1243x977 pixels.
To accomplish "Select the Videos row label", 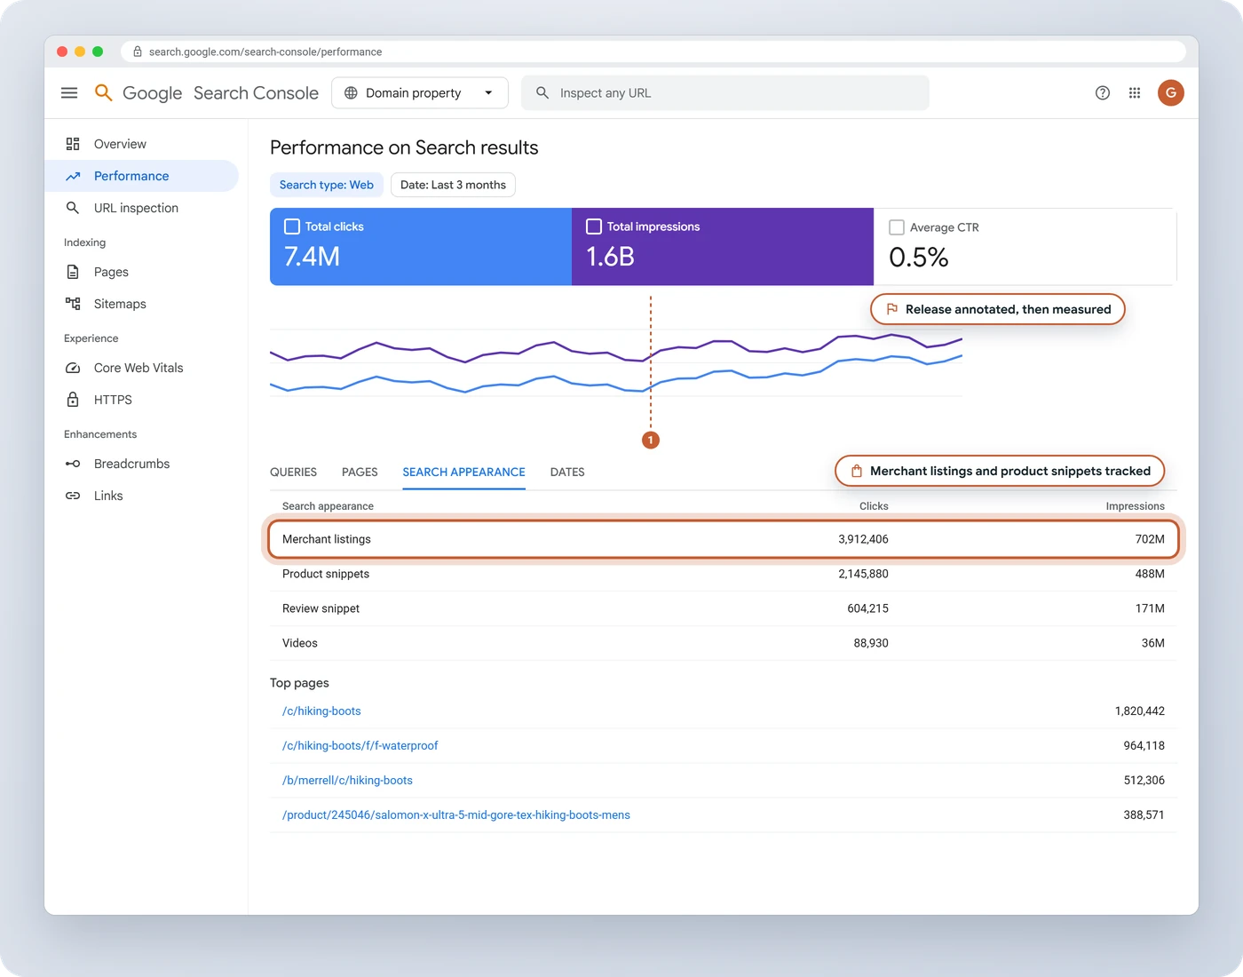I will point(300,643).
